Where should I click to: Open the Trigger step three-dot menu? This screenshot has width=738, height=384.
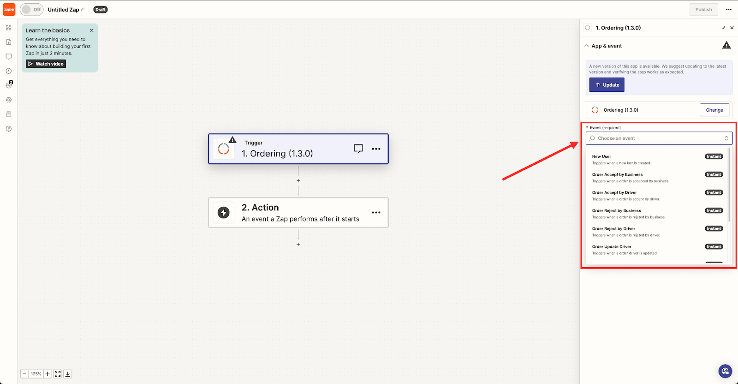point(376,149)
